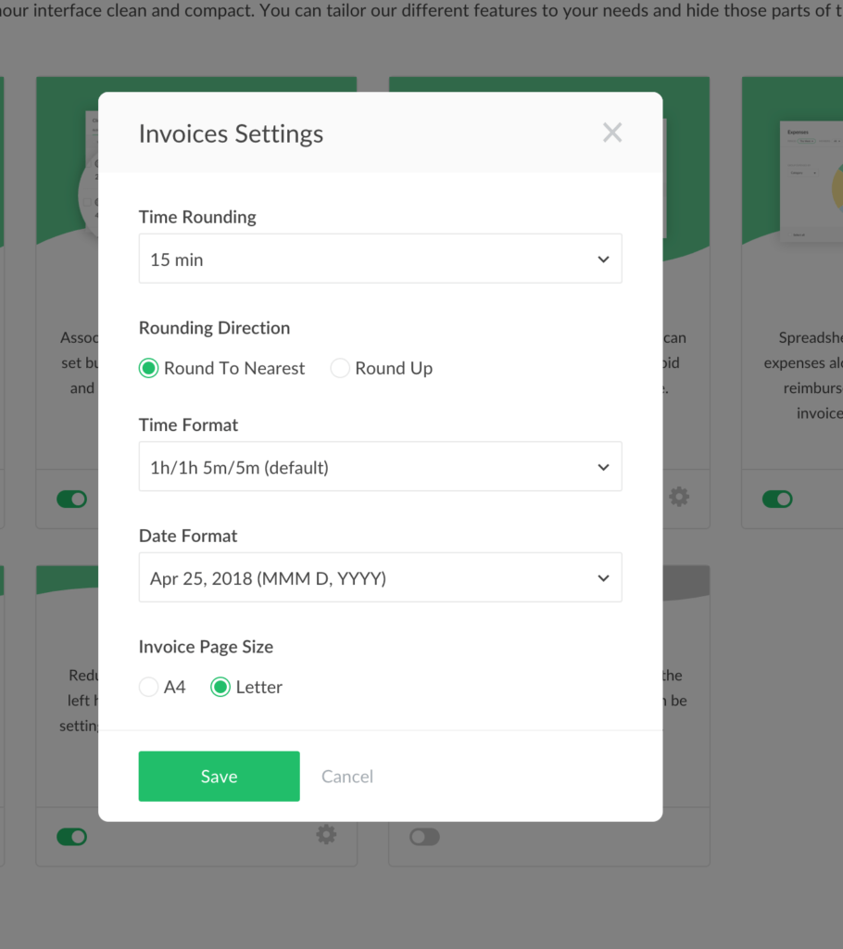Click Expenses card preview thumbnail
843x949 pixels.
pos(811,182)
